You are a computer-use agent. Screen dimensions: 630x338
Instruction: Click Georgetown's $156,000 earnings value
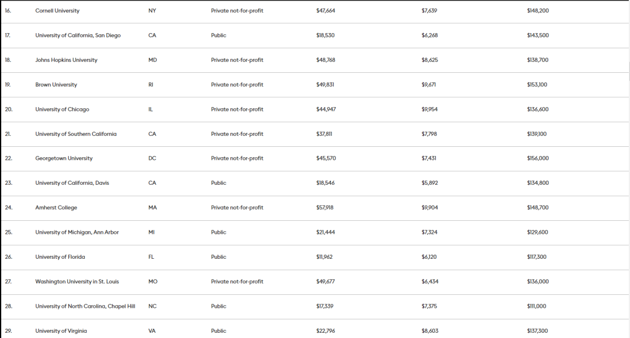click(x=538, y=158)
